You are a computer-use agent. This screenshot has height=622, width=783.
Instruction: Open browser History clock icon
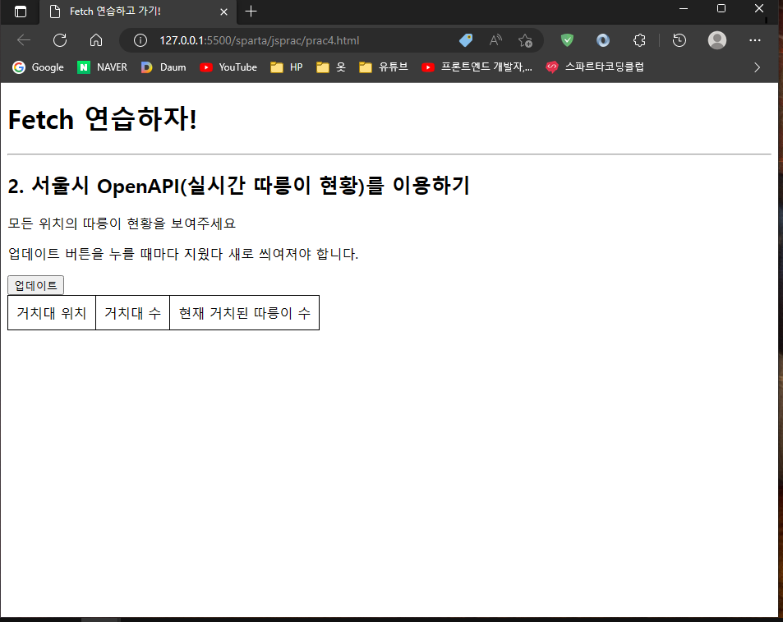[679, 40]
